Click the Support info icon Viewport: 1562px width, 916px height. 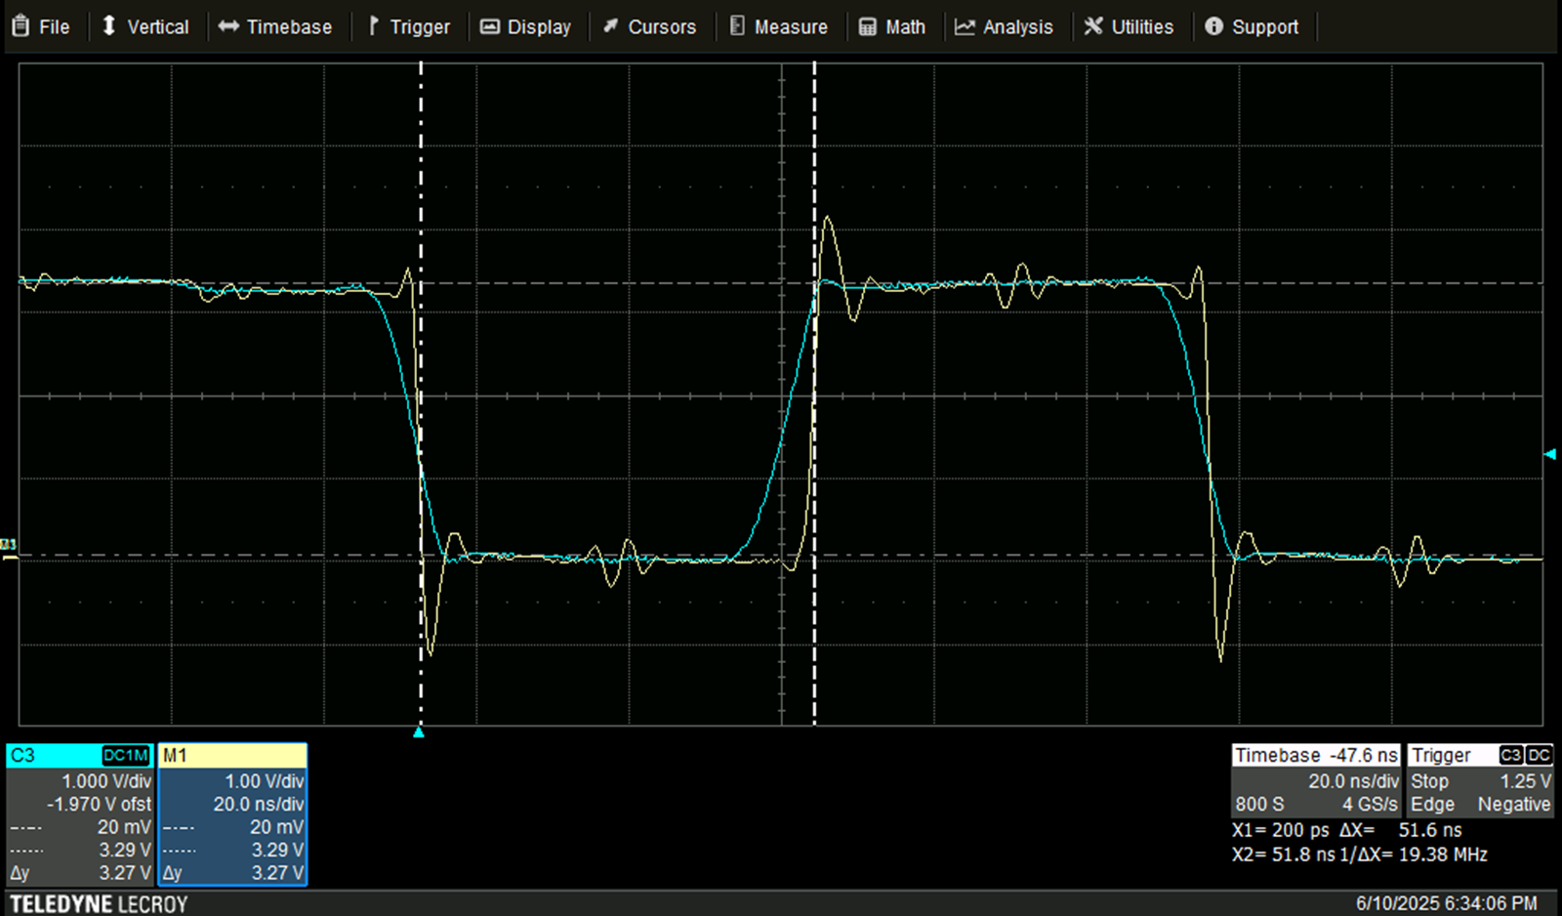coord(1214,26)
